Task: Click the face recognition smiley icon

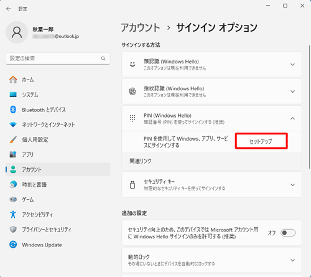Action: pyautogui.click(x=132, y=64)
